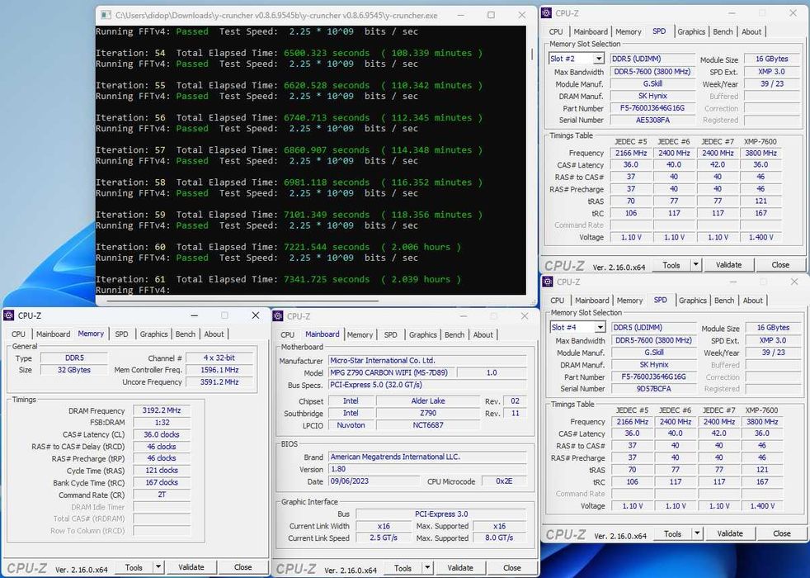Click Tools button in the Slot #2 window

[671, 265]
